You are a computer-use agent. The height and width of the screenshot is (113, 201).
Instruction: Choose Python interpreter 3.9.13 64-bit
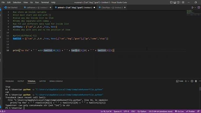pyautogui.click(x=160, y=111)
